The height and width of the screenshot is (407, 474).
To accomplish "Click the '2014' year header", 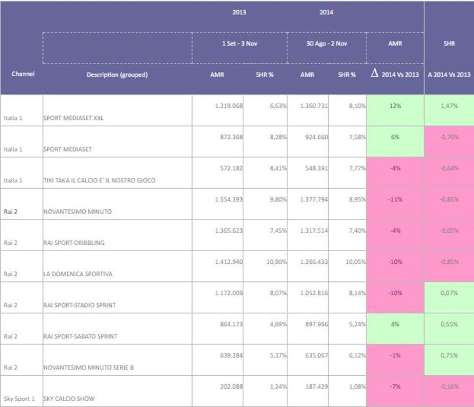I will coord(326,12).
